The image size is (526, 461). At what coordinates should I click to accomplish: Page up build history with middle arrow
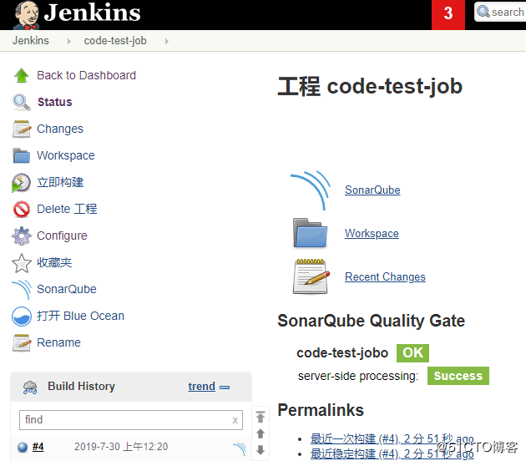[x=260, y=433]
